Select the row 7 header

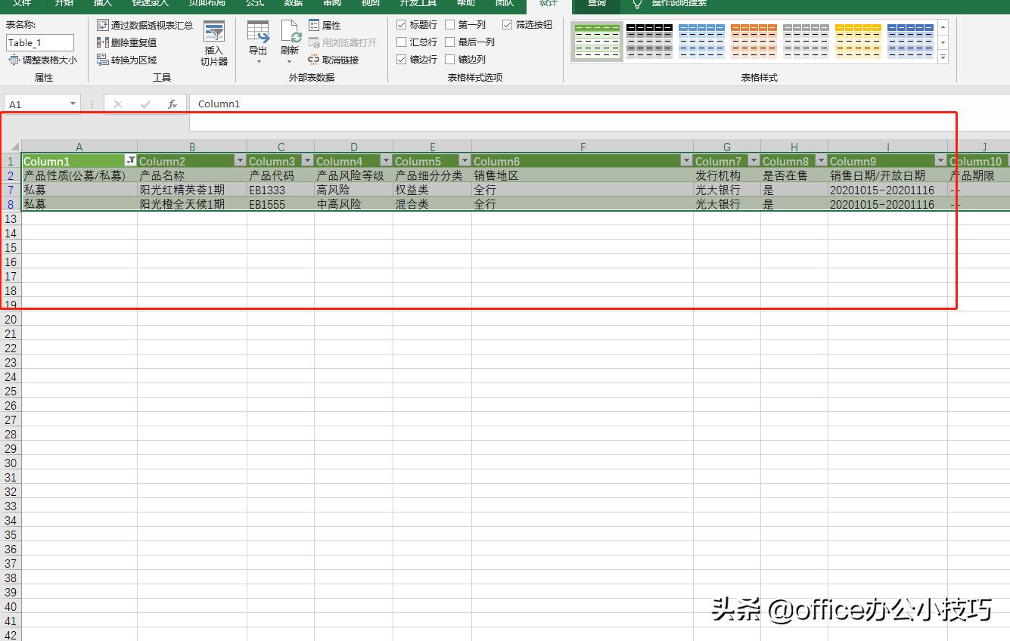11,190
